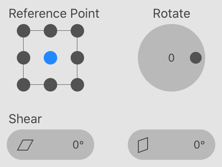Image resolution: width=222 pixels, height=167 pixels.
Task: Select the middle-right reference point
Action: click(77, 58)
